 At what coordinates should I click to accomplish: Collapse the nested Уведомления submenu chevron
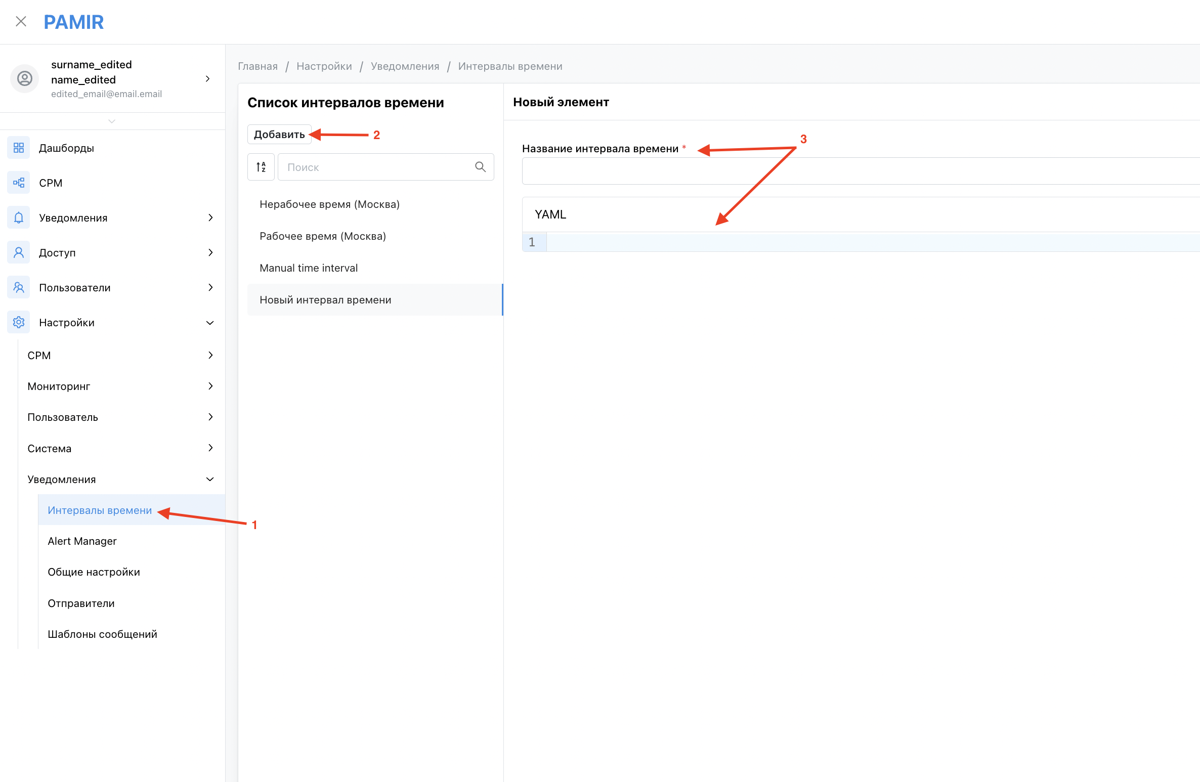point(210,479)
